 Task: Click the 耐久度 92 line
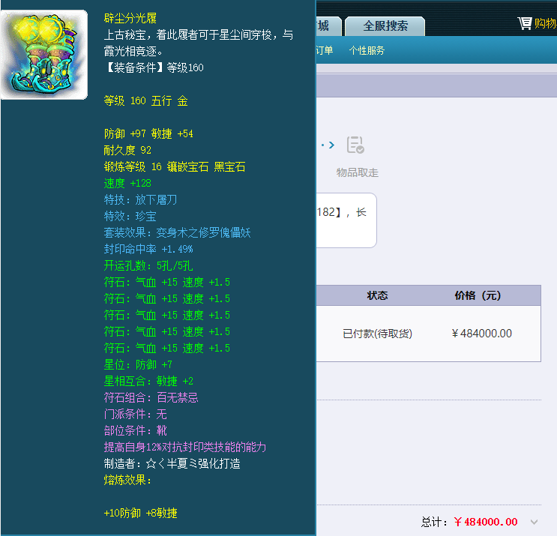(x=127, y=150)
